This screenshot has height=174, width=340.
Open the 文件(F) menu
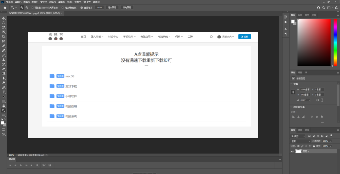tap(9, 2)
